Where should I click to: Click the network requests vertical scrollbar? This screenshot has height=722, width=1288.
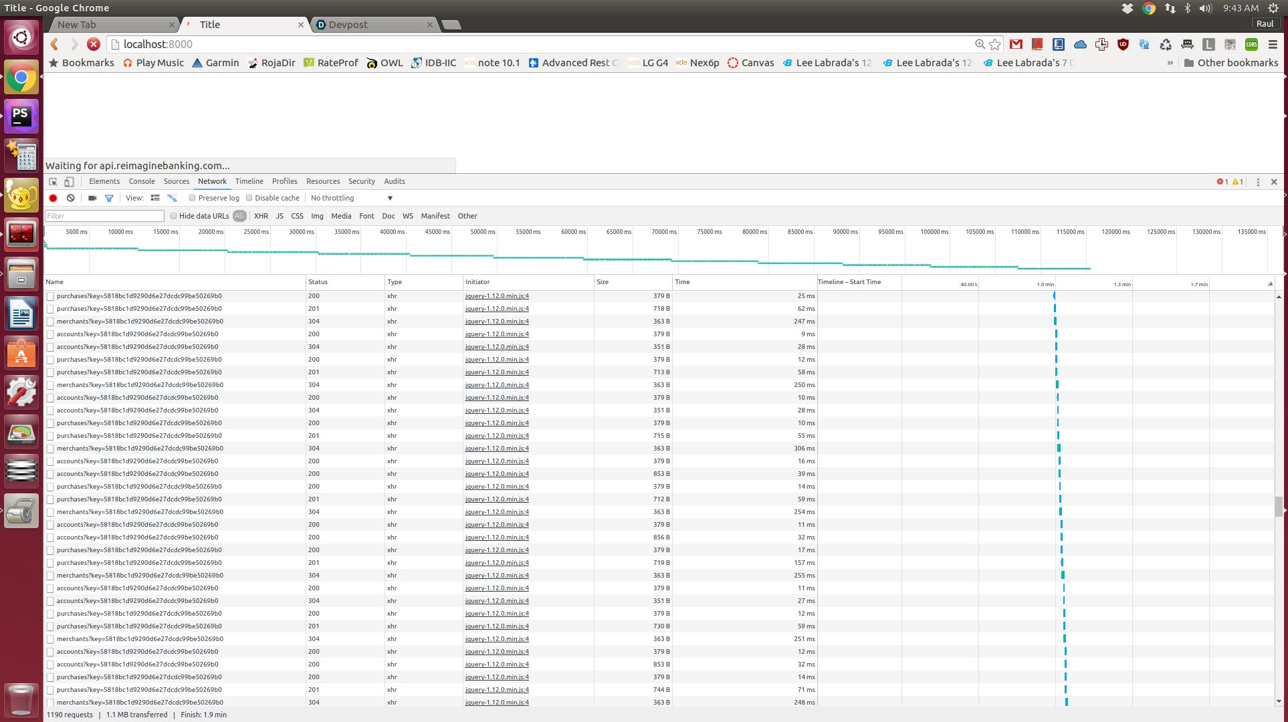coord(1278,506)
